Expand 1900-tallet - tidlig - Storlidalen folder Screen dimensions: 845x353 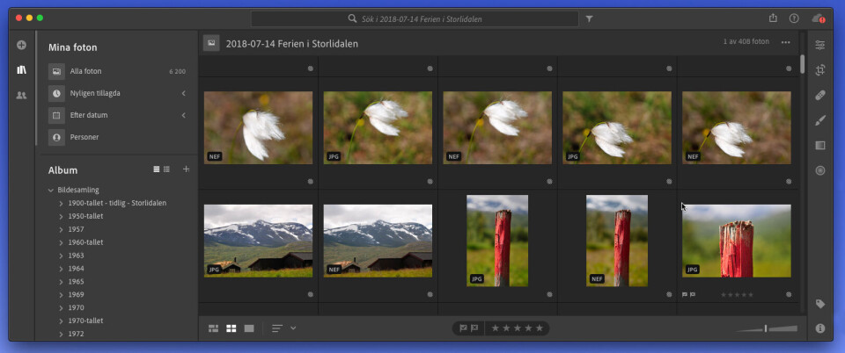[x=62, y=204]
